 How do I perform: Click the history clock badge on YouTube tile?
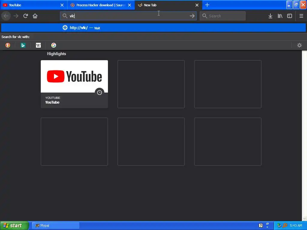(x=100, y=92)
